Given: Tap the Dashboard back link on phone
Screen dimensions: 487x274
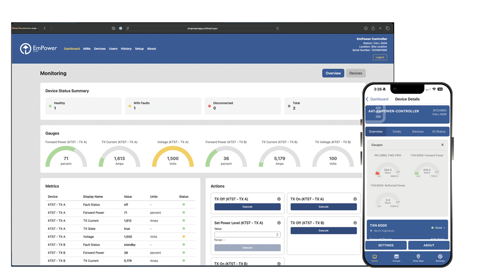Looking at the screenshot, I should 377,99.
